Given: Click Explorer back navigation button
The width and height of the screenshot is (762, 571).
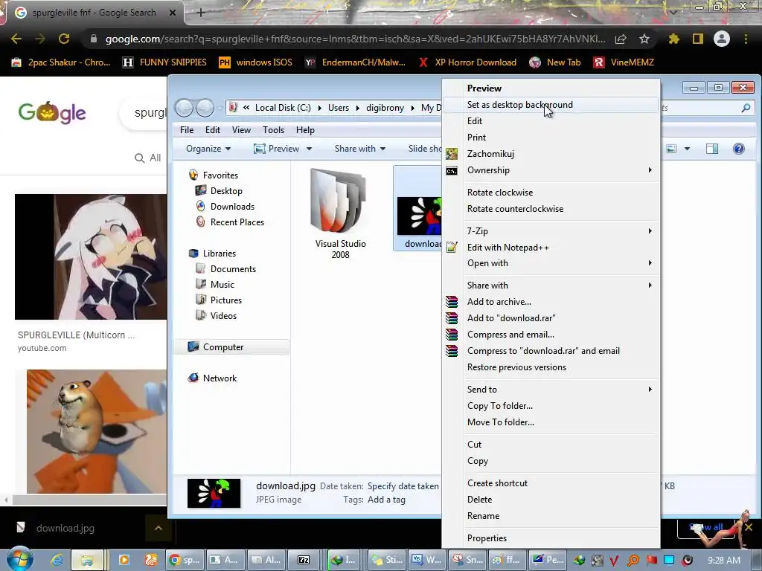Looking at the screenshot, I should tap(184, 108).
